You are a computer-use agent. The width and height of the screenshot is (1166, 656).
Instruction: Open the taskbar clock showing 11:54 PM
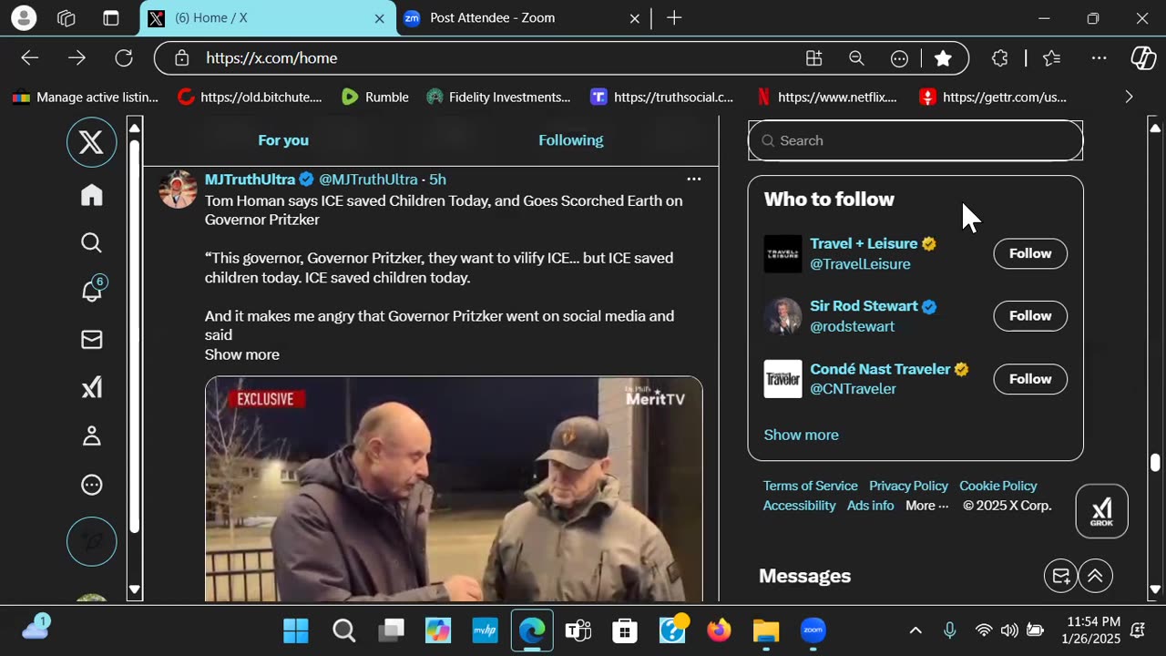[1092, 630]
